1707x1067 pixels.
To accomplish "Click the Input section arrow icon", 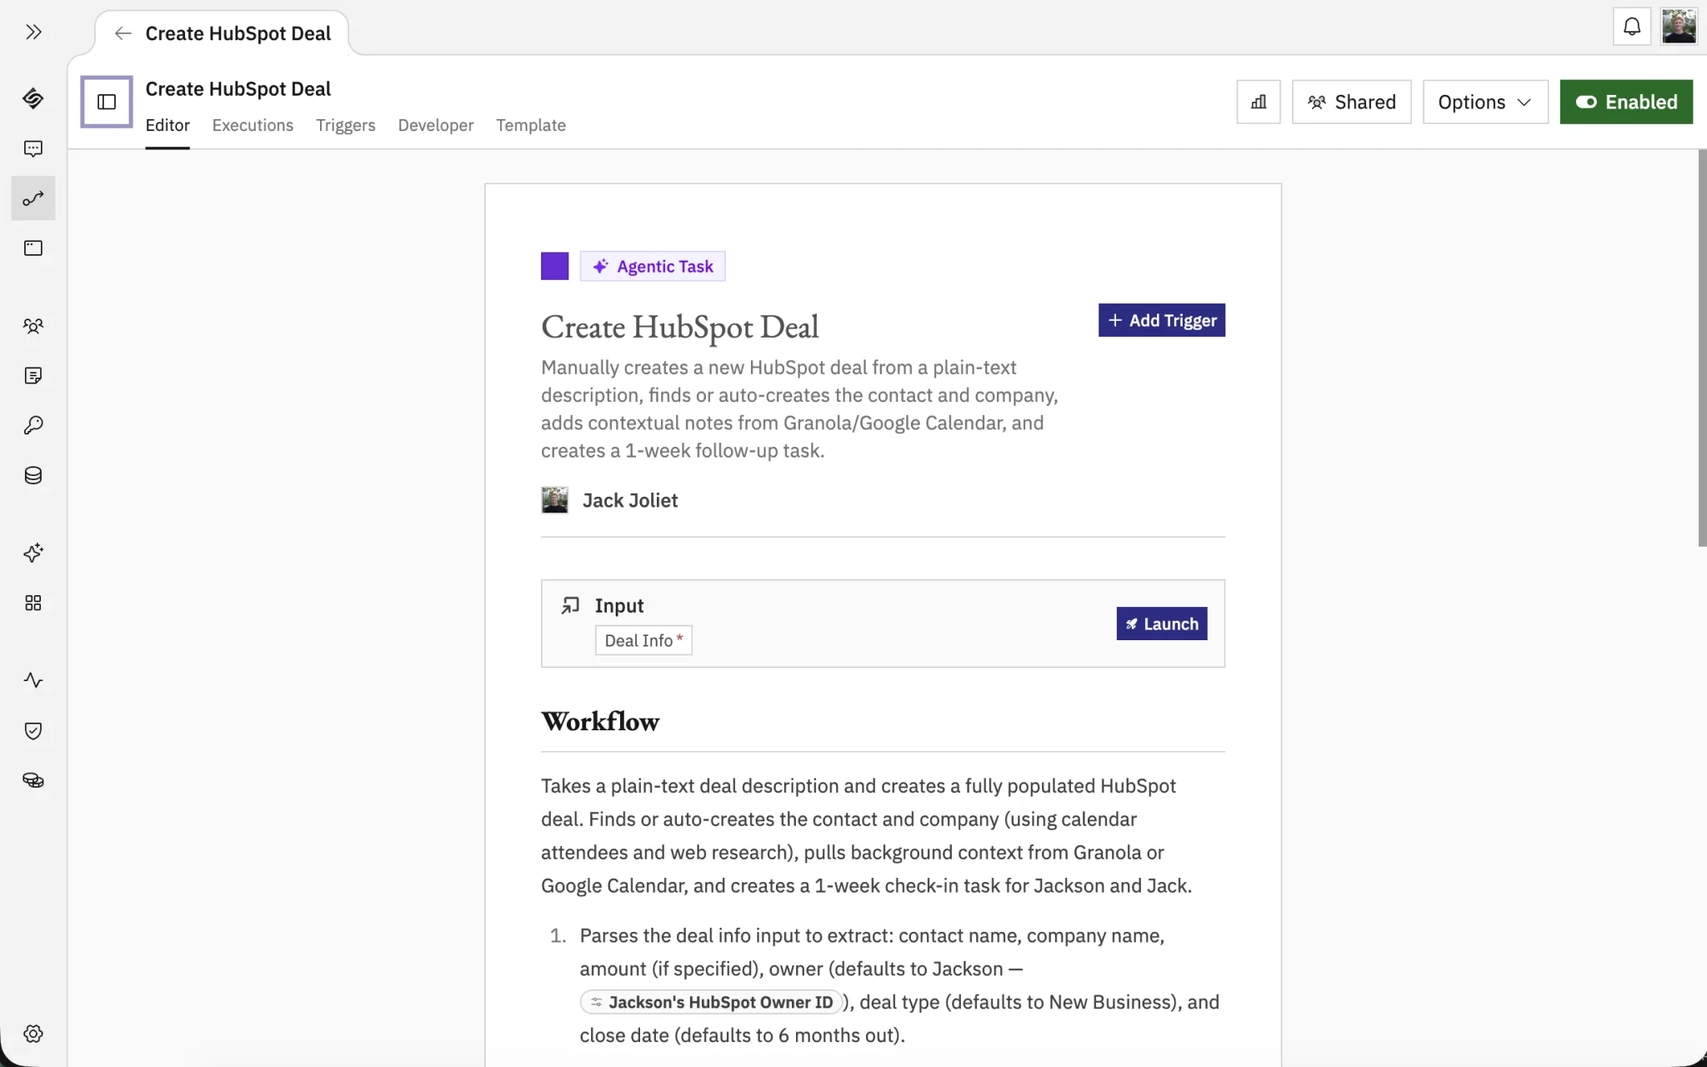I will coord(570,605).
